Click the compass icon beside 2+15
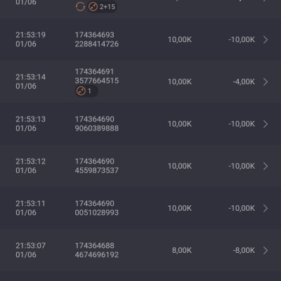Image resolution: width=281 pixels, height=281 pixels. 93,6
